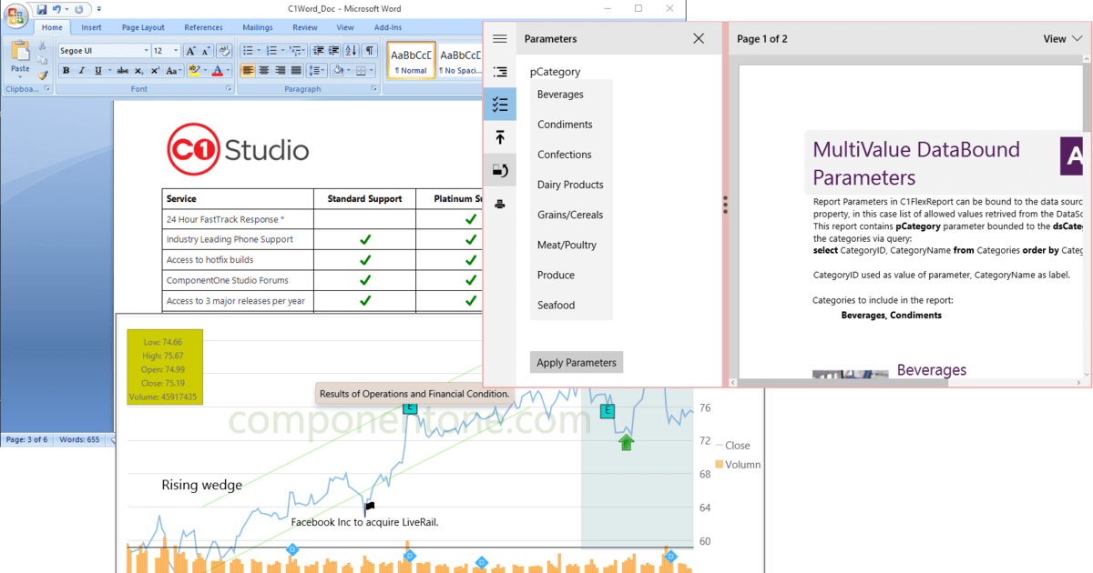Cut selection with the scissors icon

click(x=43, y=46)
